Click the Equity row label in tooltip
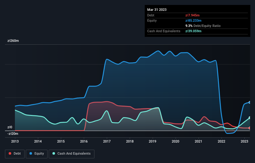255x163 pixels. 152,20
